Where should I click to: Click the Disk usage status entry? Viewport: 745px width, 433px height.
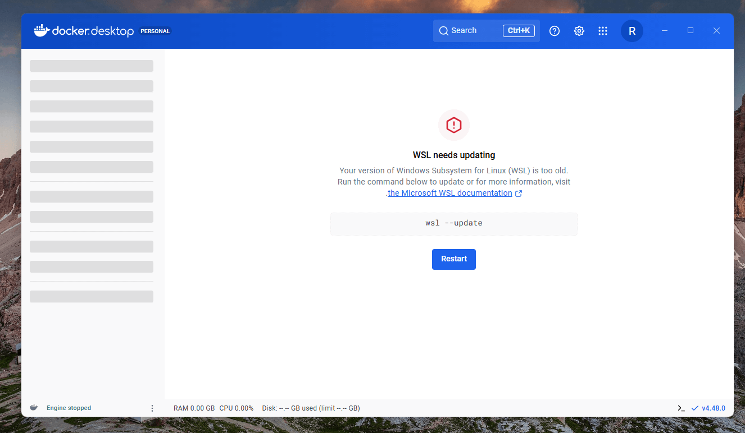coord(311,408)
